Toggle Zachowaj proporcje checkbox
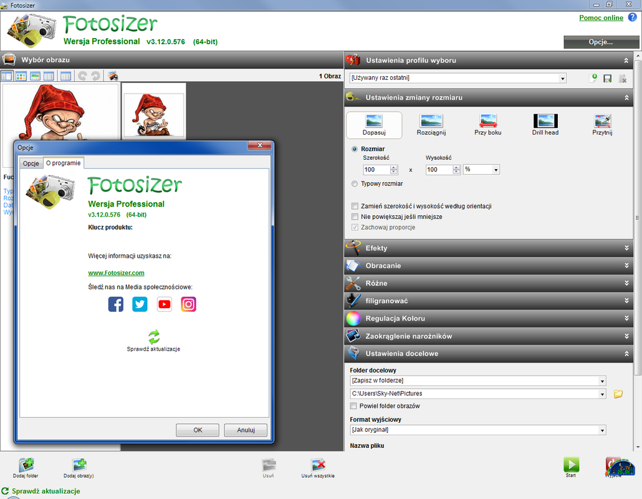The image size is (642, 499). tap(355, 228)
